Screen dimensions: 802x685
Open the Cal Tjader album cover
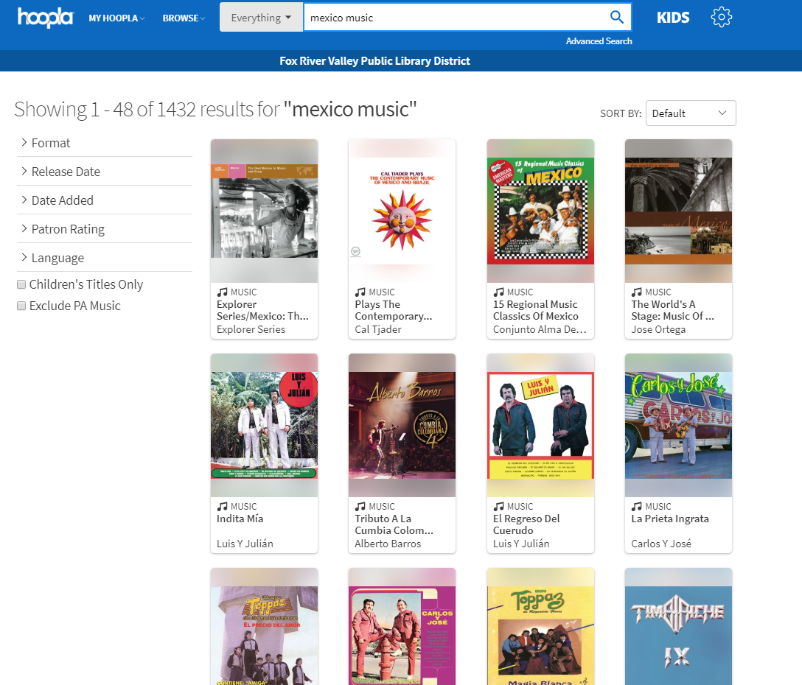402,211
